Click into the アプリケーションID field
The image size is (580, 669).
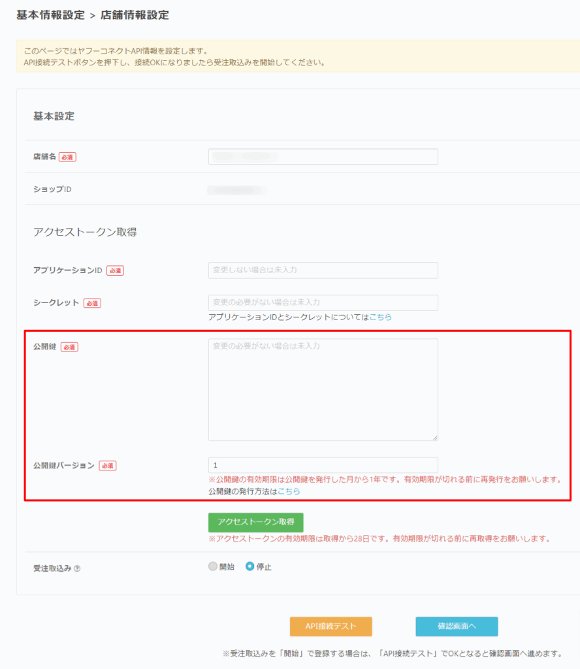click(323, 270)
